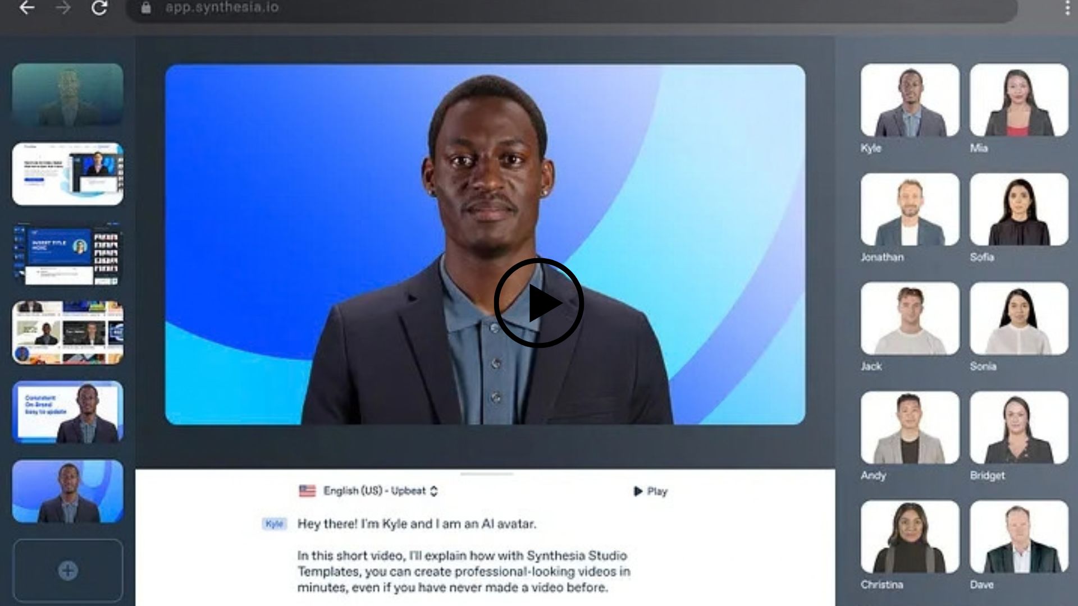Reload the page with refresh icon

[99, 8]
